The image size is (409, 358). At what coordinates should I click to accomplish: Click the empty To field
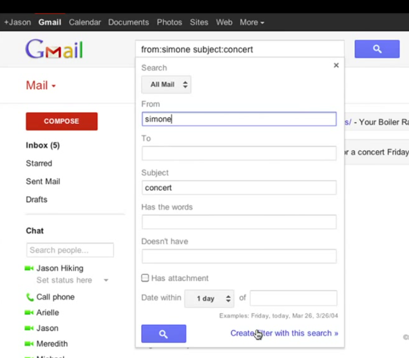coord(239,153)
